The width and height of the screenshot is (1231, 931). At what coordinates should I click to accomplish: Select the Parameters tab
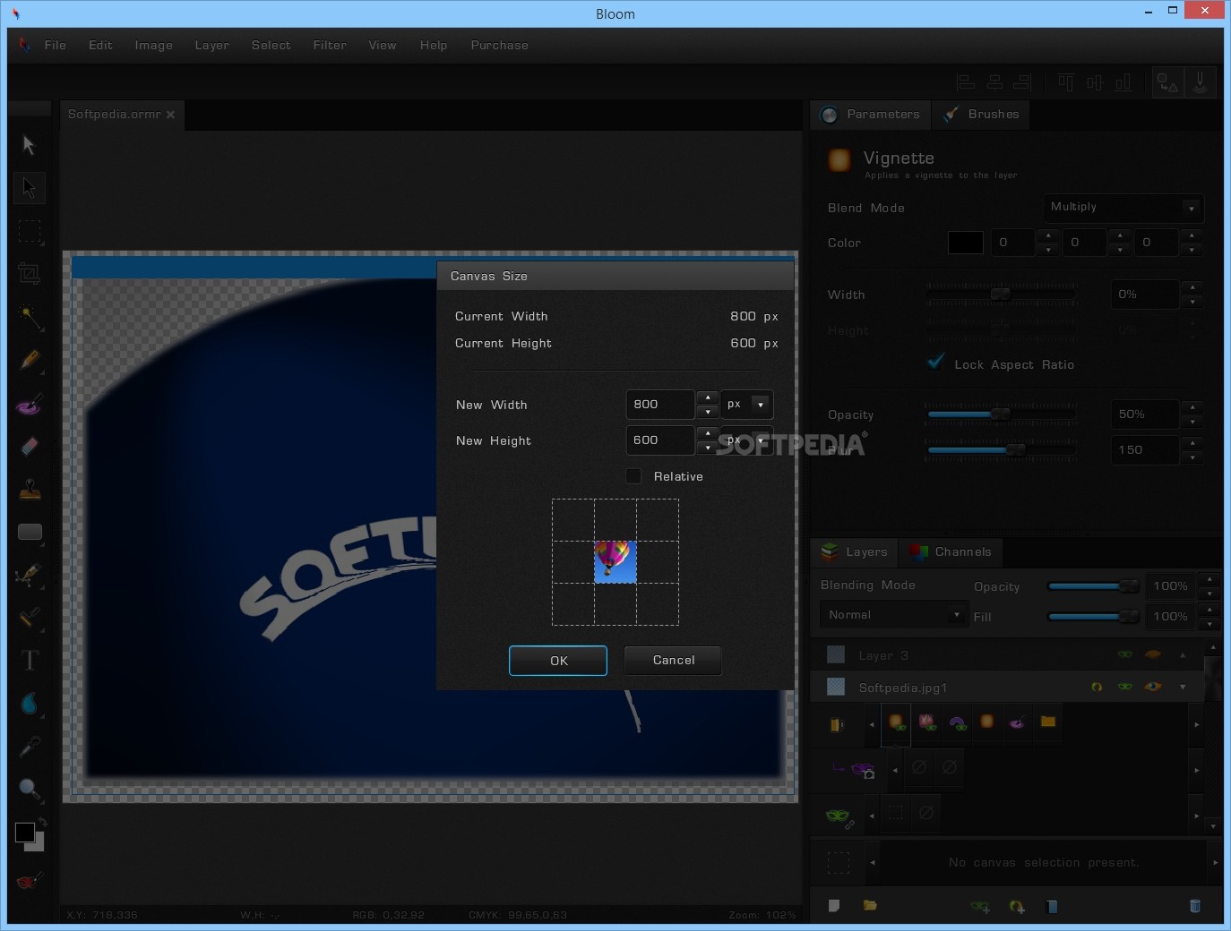click(x=870, y=114)
